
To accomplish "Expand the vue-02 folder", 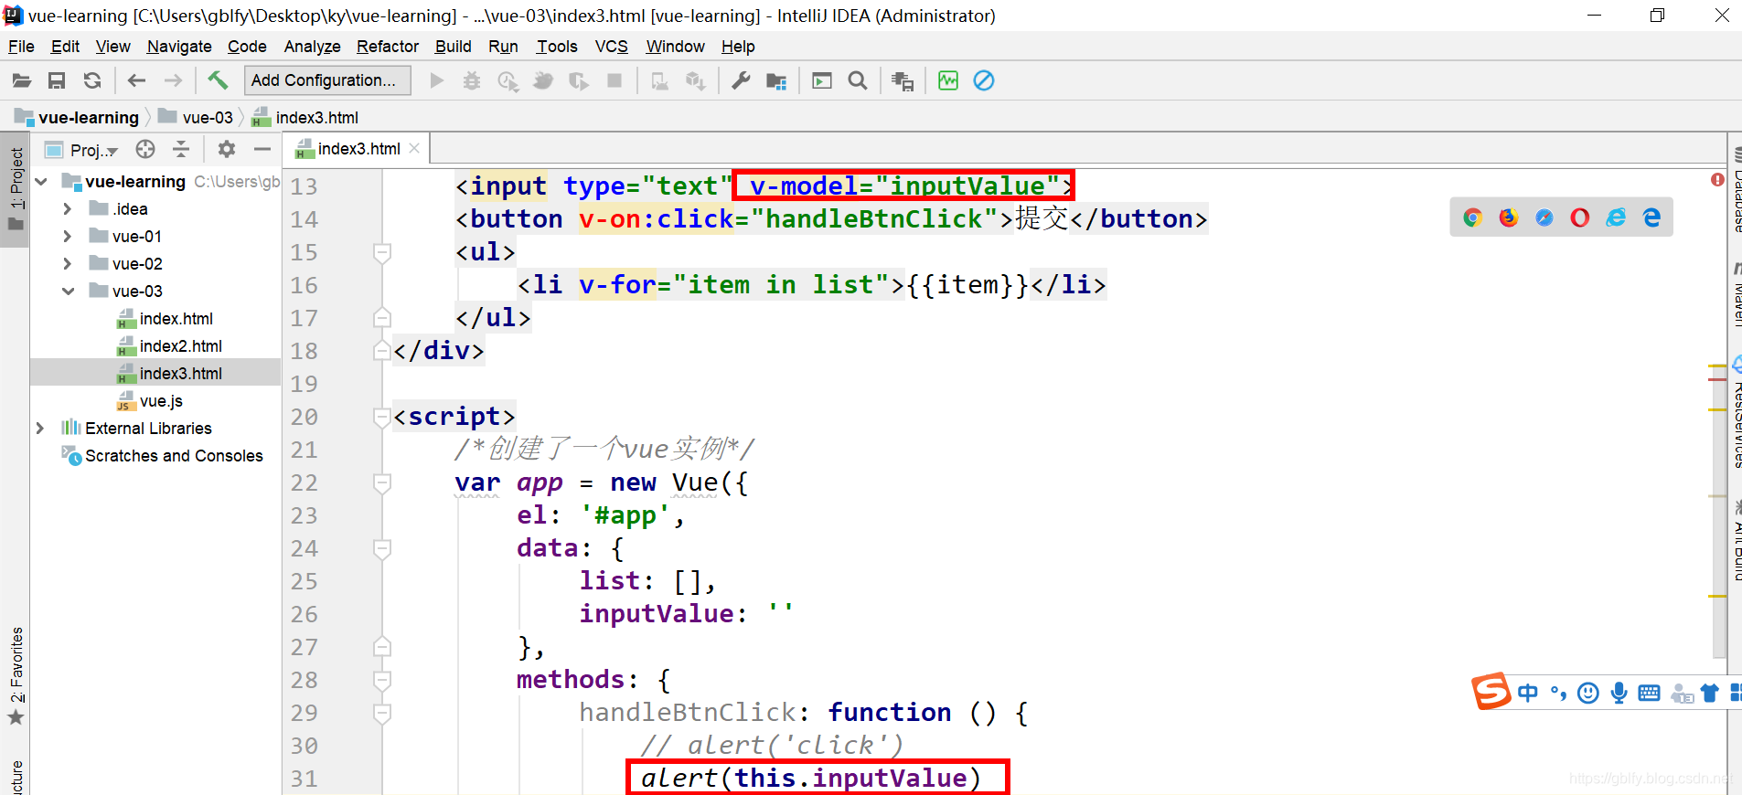I will [x=67, y=264].
